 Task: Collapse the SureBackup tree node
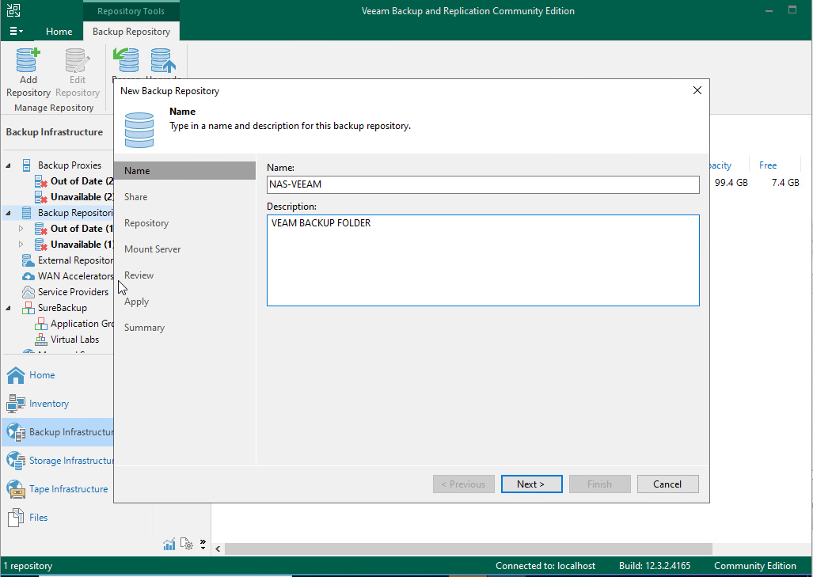coord(9,309)
